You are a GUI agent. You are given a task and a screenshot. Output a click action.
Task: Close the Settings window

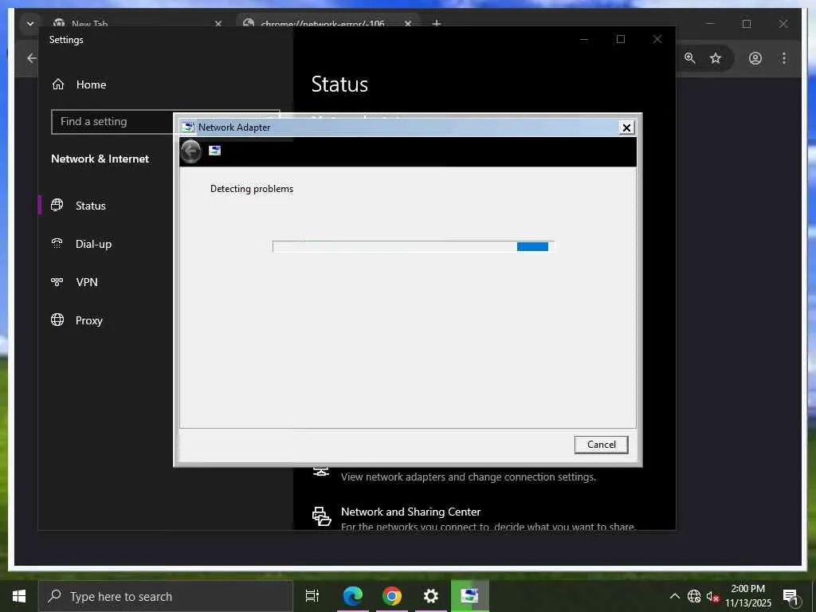coord(657,40)
